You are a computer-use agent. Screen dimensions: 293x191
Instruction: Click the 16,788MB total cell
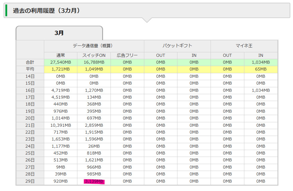94,62
